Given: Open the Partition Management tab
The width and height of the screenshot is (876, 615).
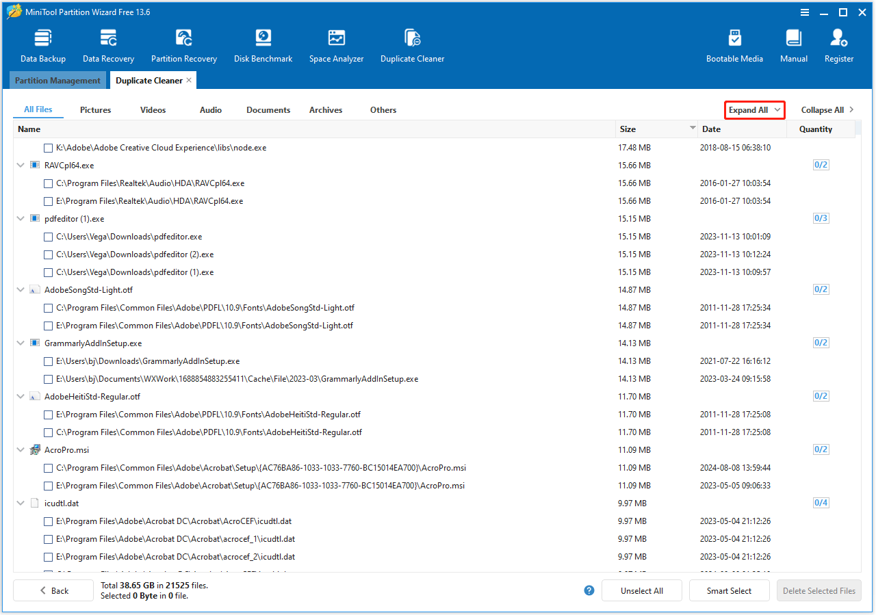Looking at the screenshot, I should pos(57,80).
